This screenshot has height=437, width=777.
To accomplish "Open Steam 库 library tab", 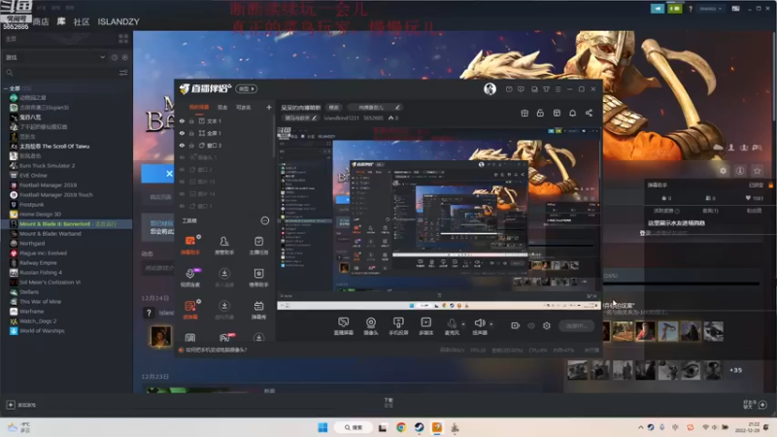I will point(61,21).
